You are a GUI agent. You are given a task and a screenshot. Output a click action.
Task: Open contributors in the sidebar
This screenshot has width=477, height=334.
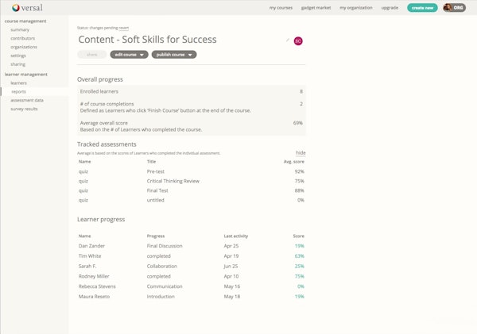(23, 38)
